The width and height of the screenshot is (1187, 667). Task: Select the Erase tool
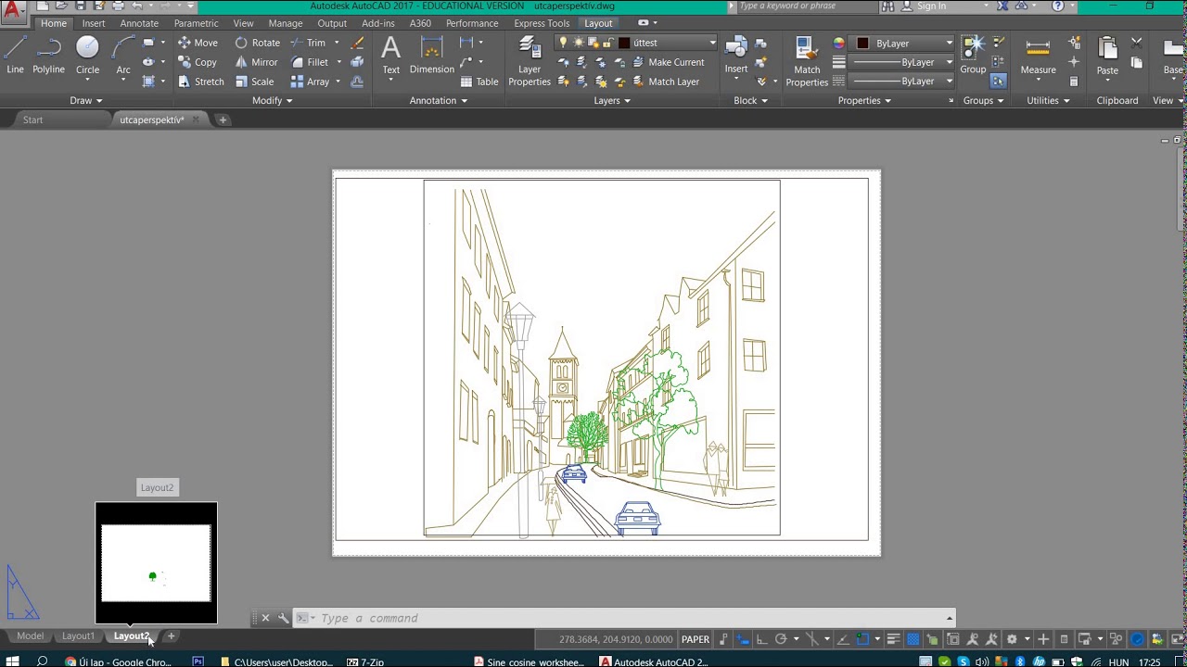(x=357, y=43)
